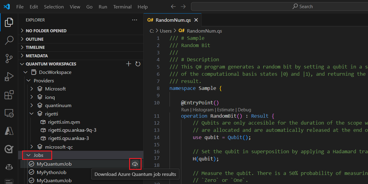Click the rigetti.sim.qvm target cube icon
This screenshot has height=184, width=368.
[43, 122]
